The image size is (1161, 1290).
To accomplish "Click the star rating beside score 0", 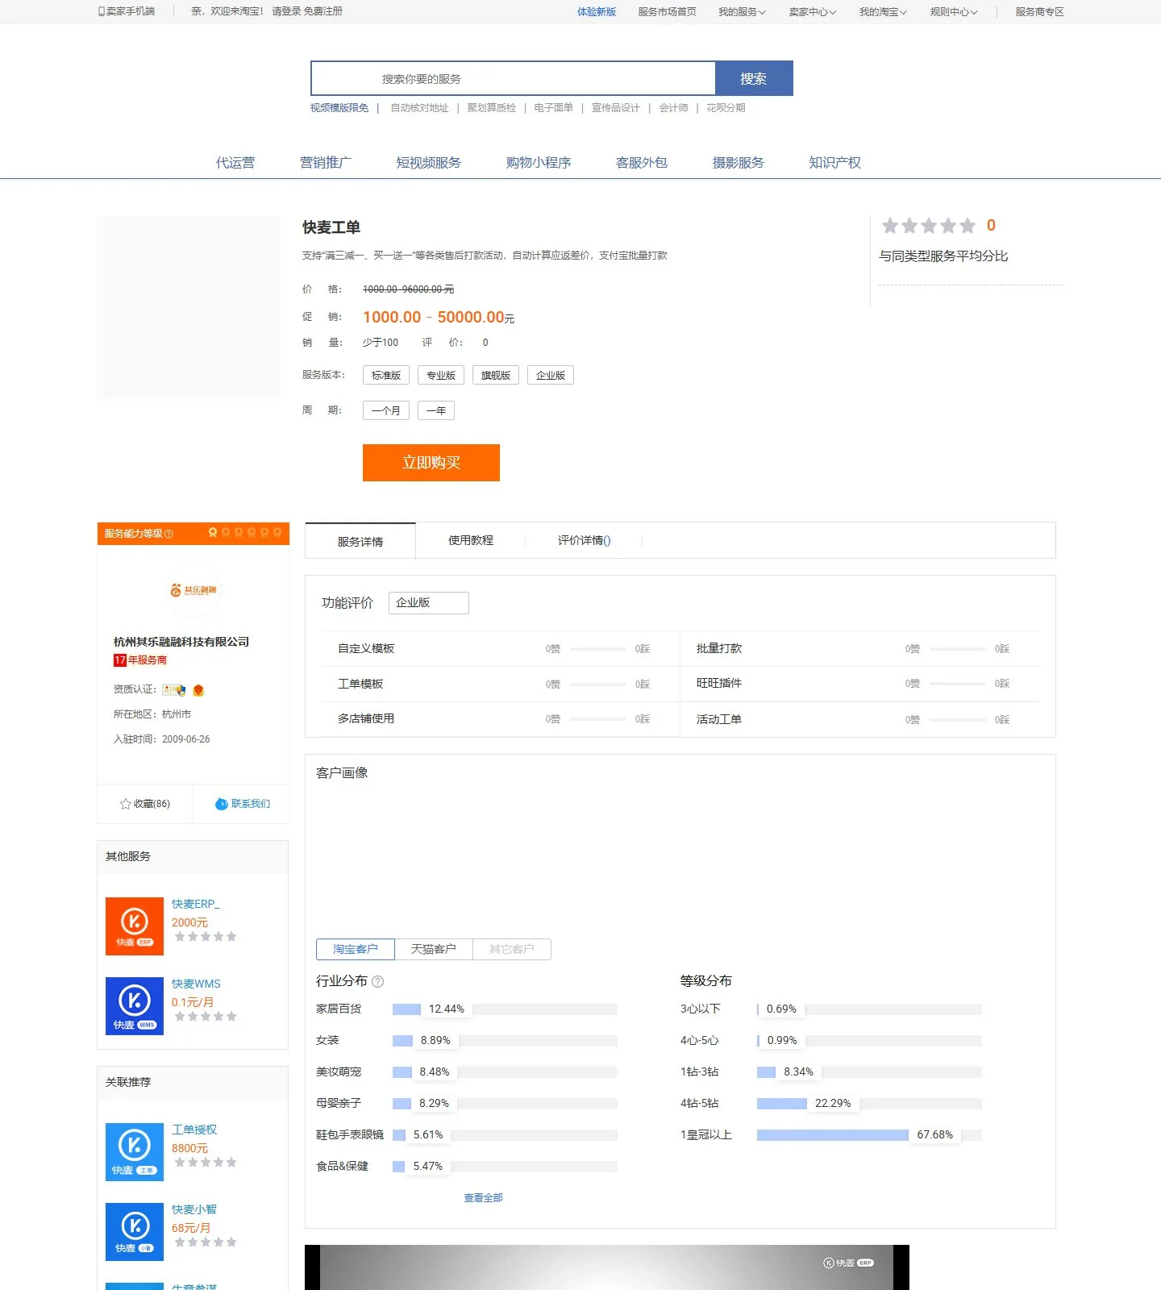I will [929, 226].
